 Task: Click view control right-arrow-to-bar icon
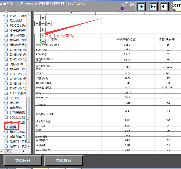click(x=141, y=7)
